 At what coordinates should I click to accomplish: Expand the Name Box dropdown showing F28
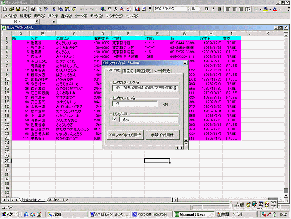[37, 22]
